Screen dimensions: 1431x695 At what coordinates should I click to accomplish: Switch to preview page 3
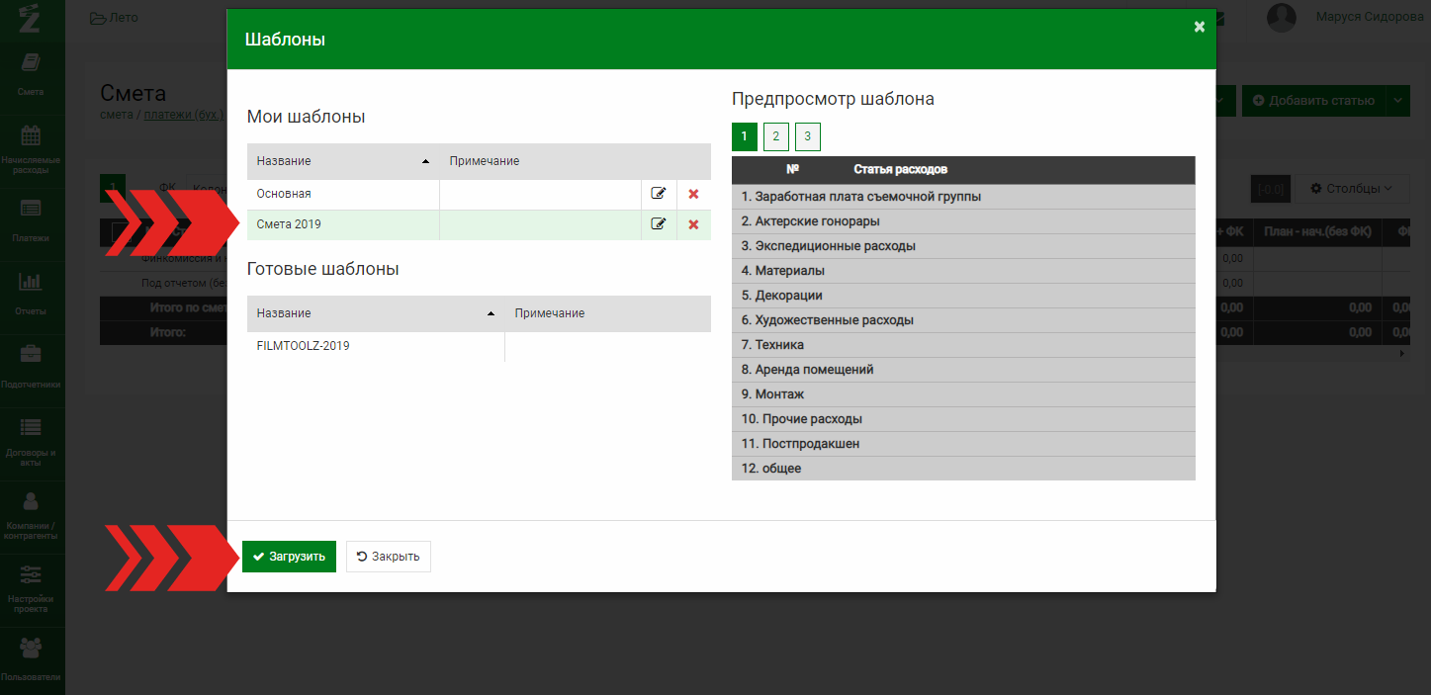pyautogui.click(x=807, y=136)
